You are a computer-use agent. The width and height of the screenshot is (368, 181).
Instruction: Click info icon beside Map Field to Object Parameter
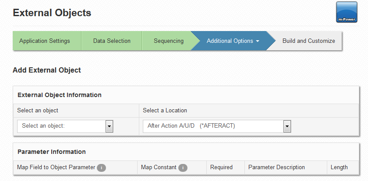[101, 167]
